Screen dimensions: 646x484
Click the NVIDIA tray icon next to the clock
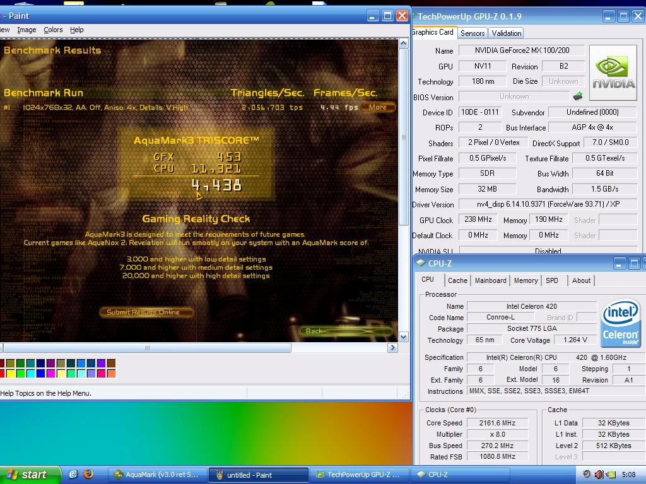pyautogui.click(x=611, y=475)
